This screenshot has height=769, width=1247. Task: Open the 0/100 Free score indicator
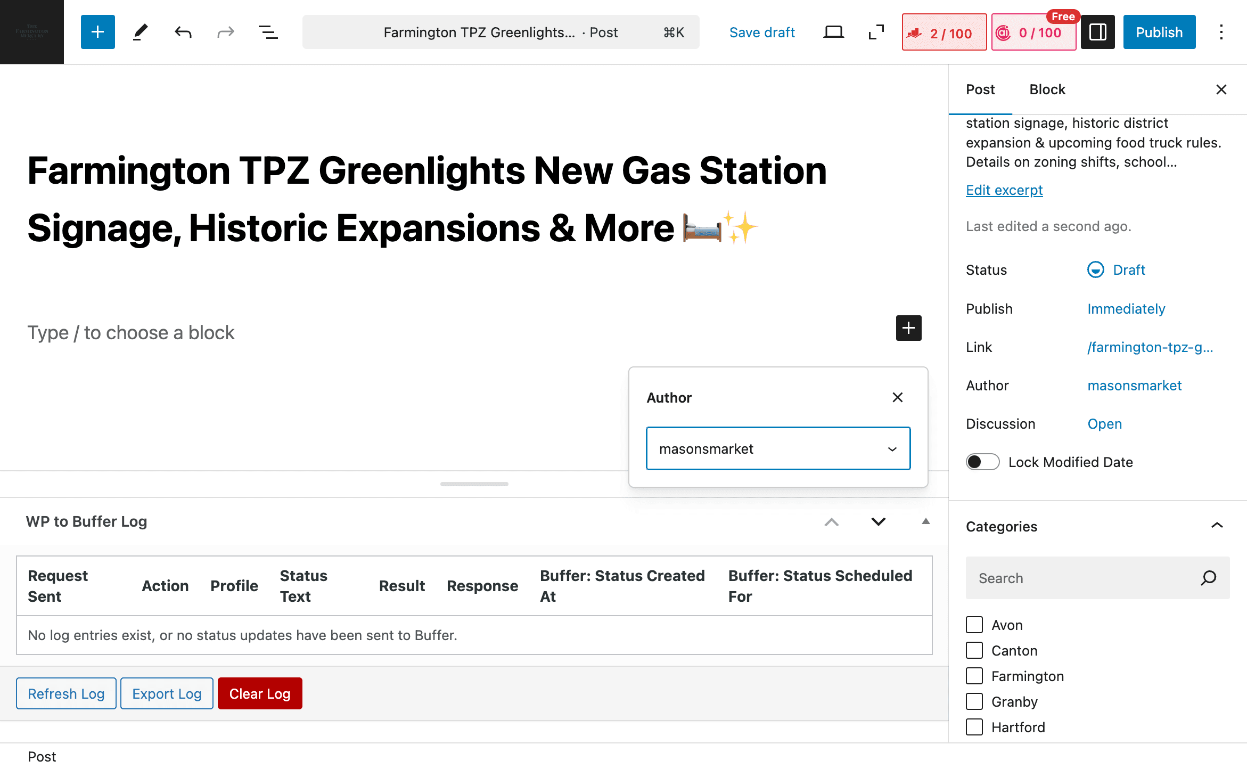click(1033, 32)
